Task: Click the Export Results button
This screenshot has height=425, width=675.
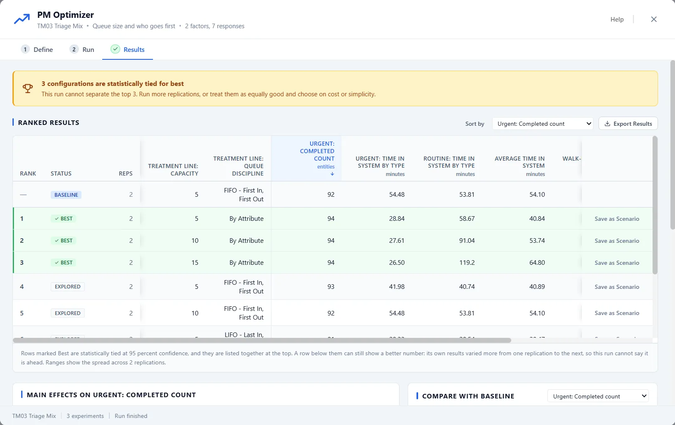Action: click(x=628, y=124)
